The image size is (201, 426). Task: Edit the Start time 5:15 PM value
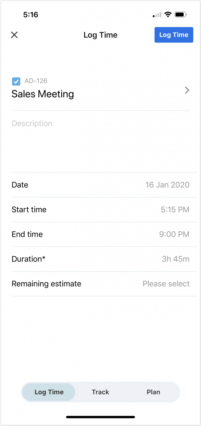(x=175, y=210)
